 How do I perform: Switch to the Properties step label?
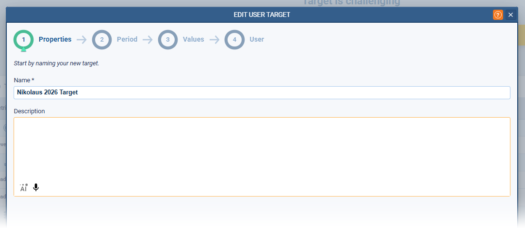coord(55,40)
